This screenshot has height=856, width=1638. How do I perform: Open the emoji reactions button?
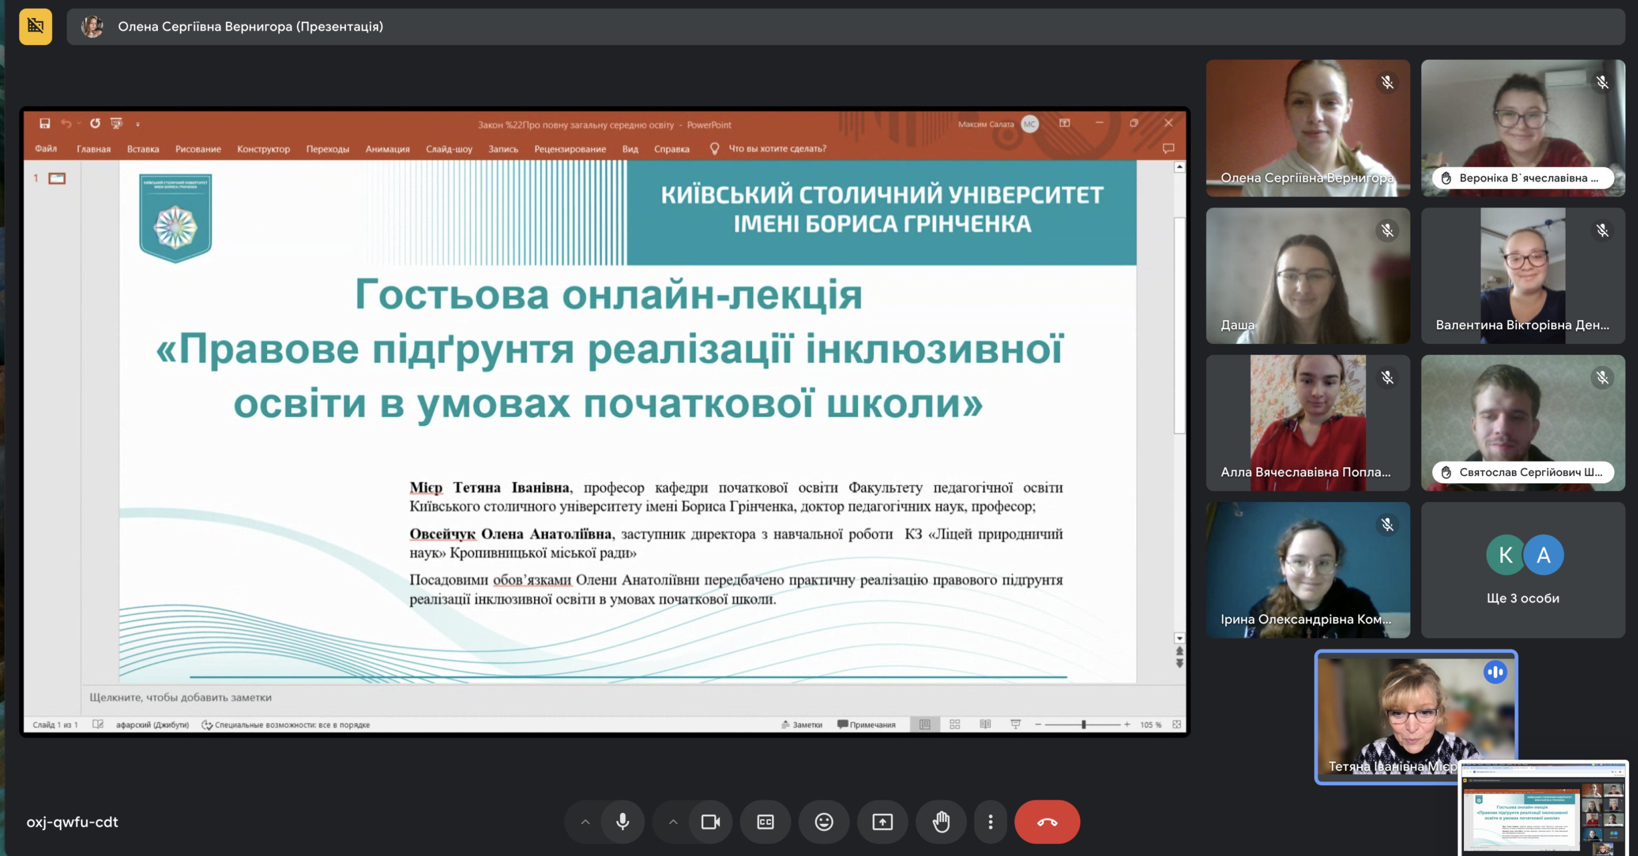click(824, 822)
